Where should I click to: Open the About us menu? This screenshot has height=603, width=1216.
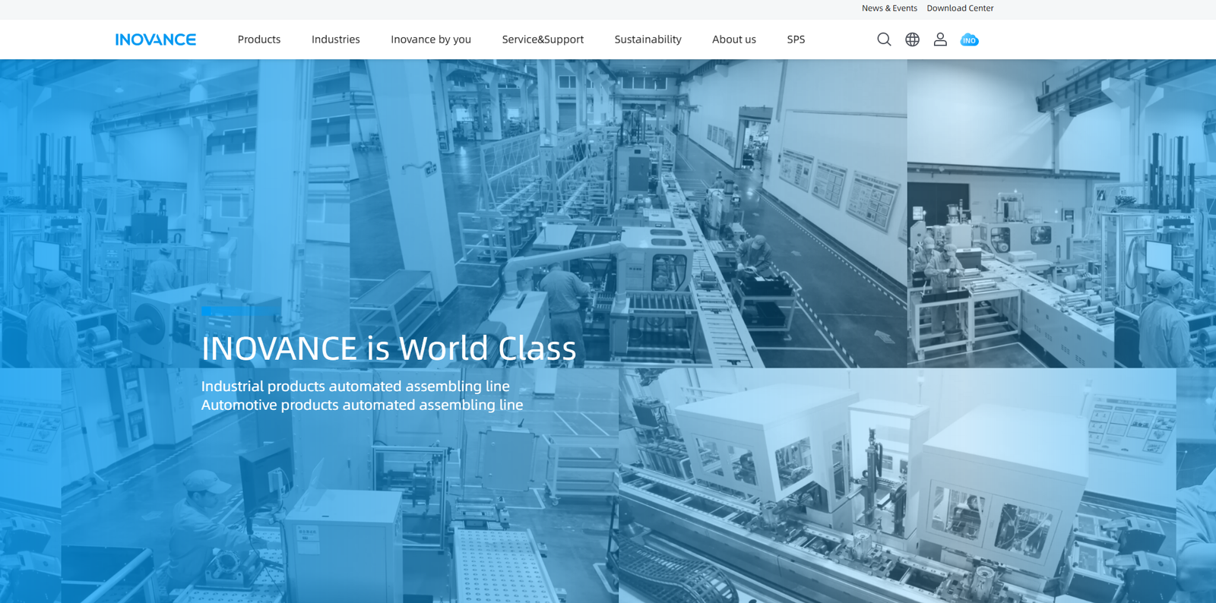point(734,39)
